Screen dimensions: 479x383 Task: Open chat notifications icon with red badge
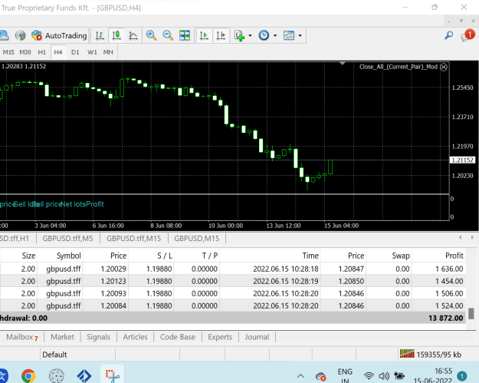pyautogui.click(x=468, y=35)
